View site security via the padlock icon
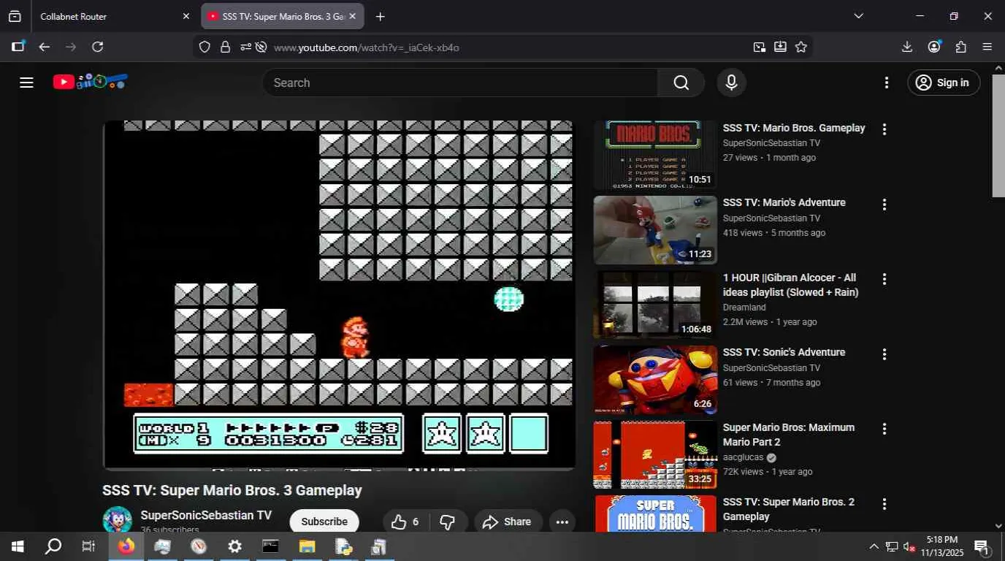 225,47
